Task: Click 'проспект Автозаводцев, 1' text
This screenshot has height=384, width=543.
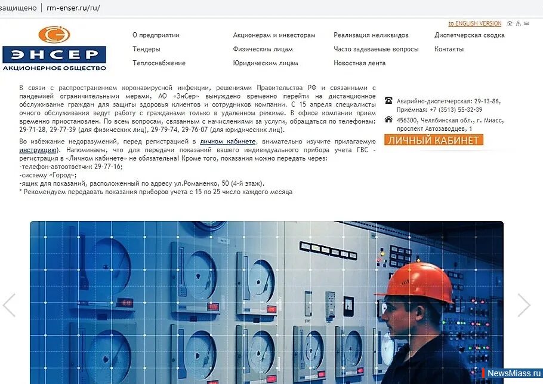Action: pos(434,128)
